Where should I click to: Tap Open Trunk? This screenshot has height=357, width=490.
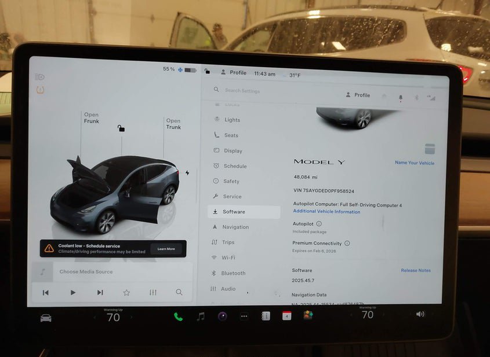[x=173, y=124]
